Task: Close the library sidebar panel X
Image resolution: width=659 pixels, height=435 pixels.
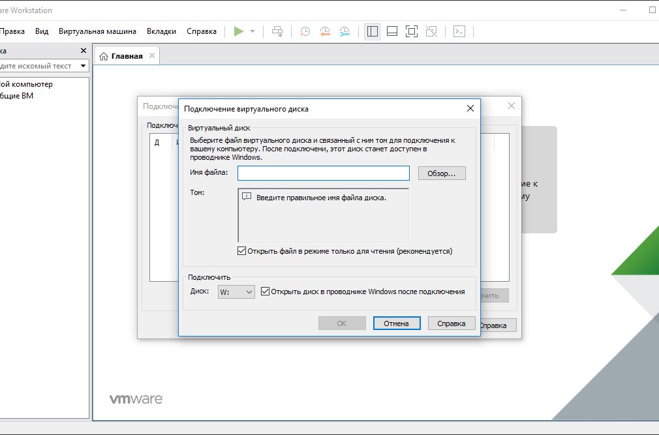Action: (x=84, y=51)
